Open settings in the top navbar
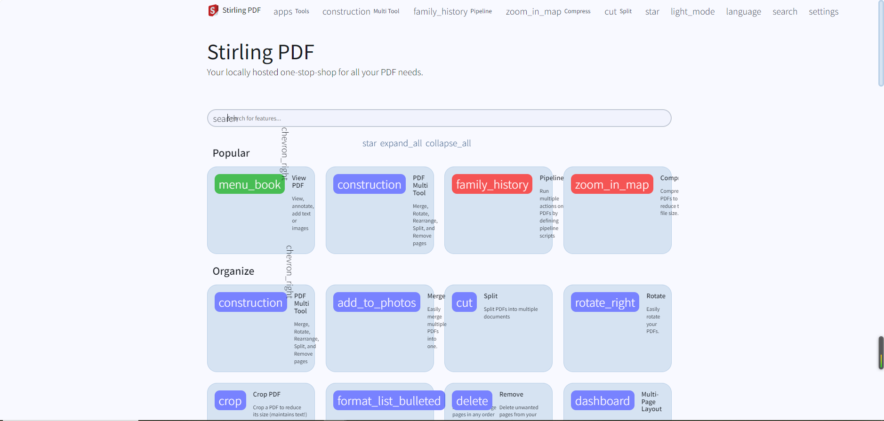The width and height of the screenshot is (884, 421). (x=823, y=12)
